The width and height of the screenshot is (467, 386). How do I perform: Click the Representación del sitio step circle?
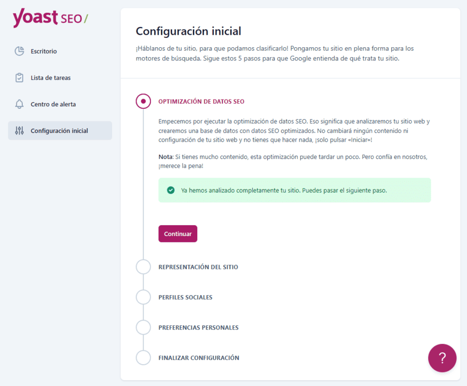point(143,267)
